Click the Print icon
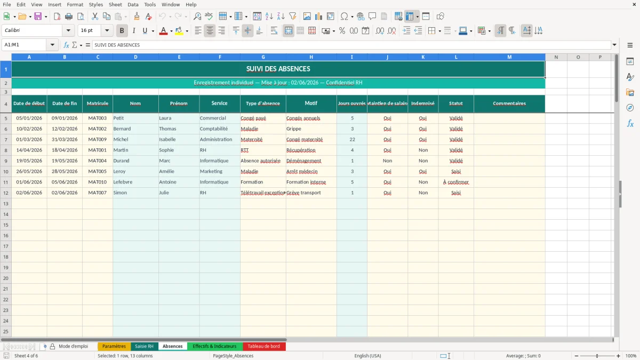Viewport: 640px width, 360px height. (x=69, y=17)
